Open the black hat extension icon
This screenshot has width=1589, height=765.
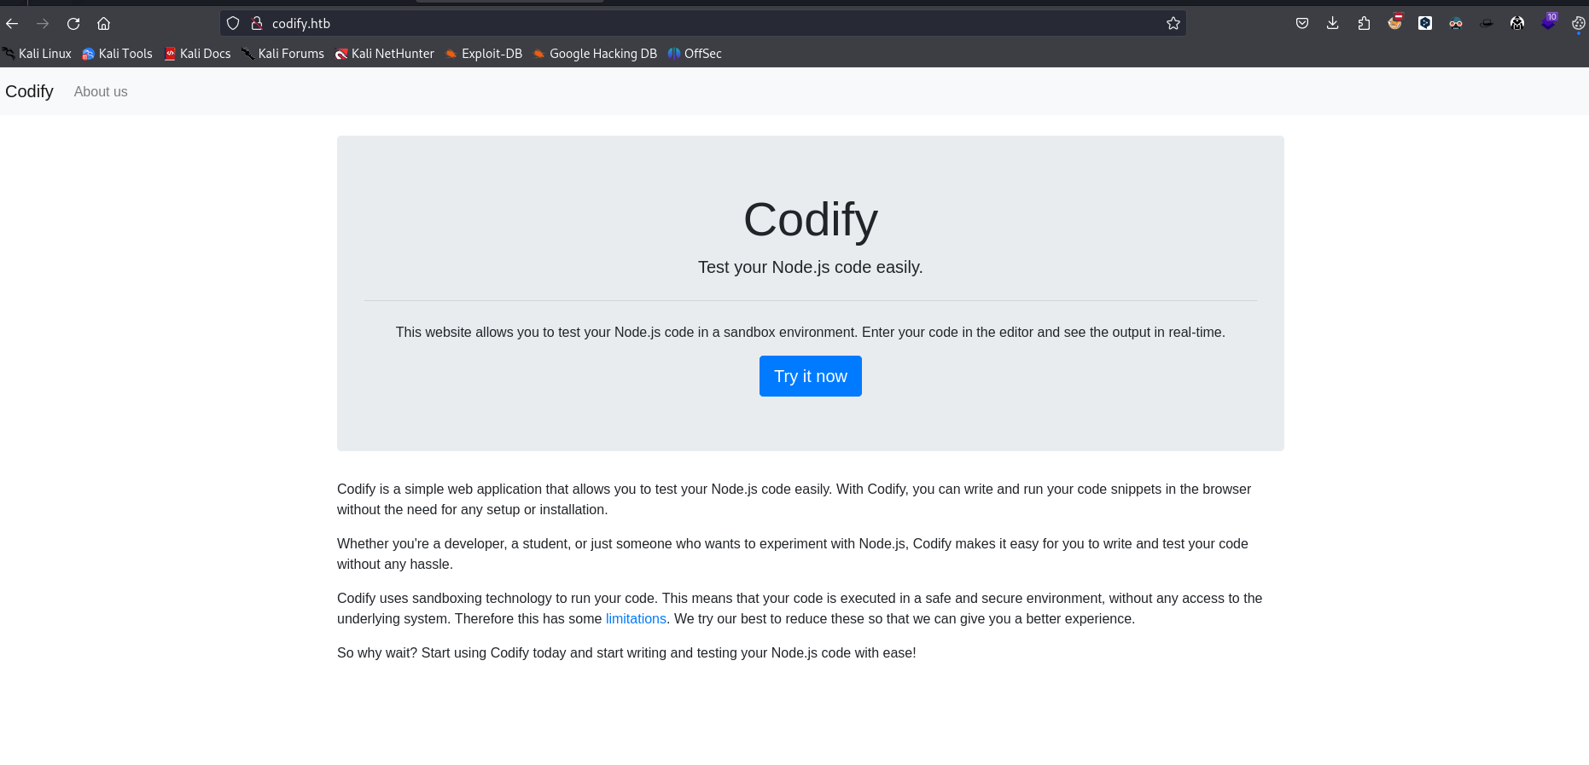click(1487, 24)
